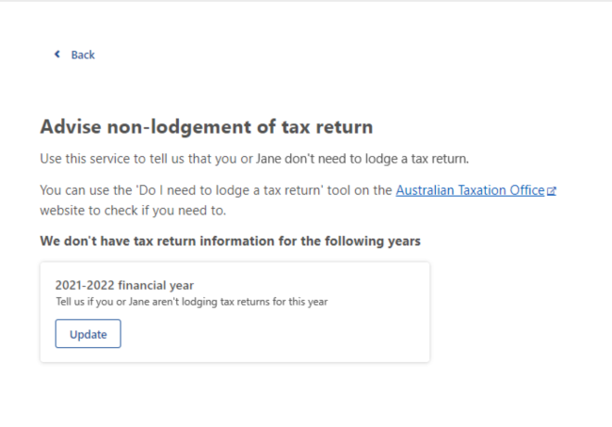
Task: Click the 'Advise non-lodgement of tax return' heading
Action: point(206,127)
